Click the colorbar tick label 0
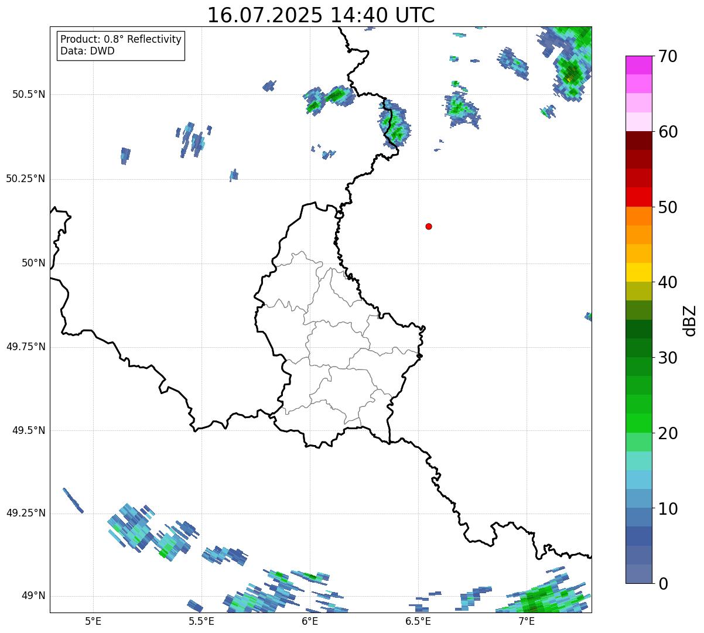 (x=662, y=584)
